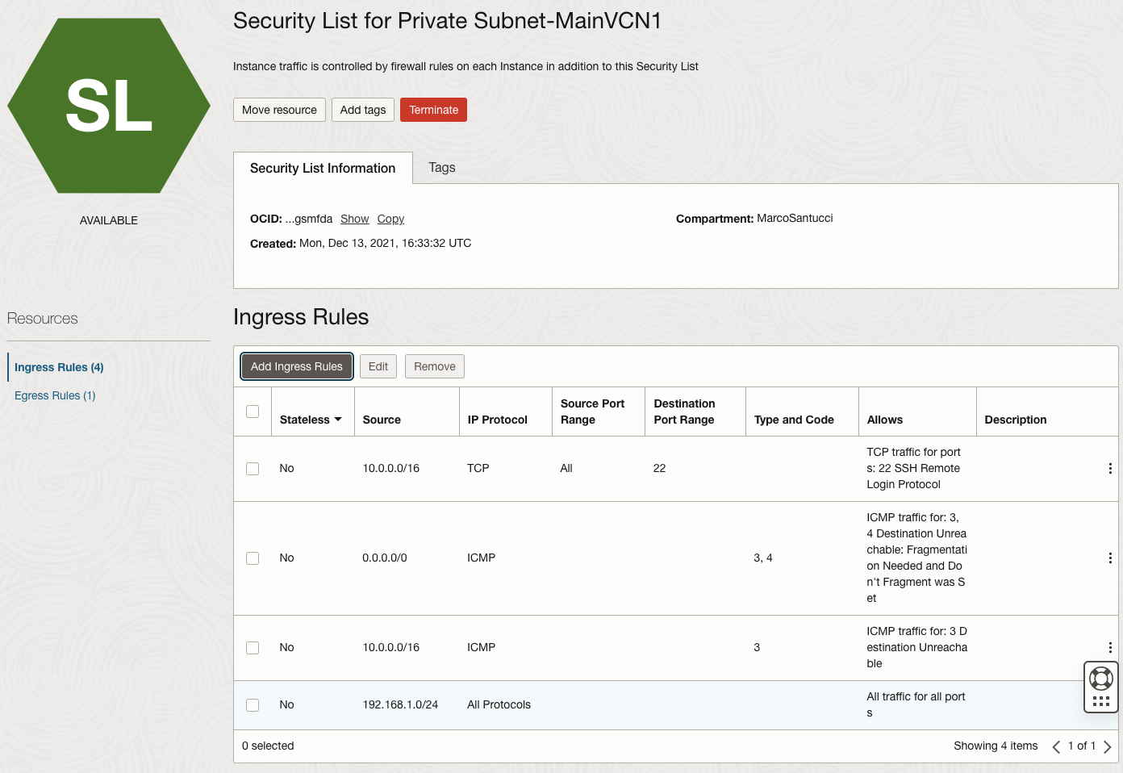Reveal the full OCID via Show
Screen dimensions: 1123x773
point(354,218)
